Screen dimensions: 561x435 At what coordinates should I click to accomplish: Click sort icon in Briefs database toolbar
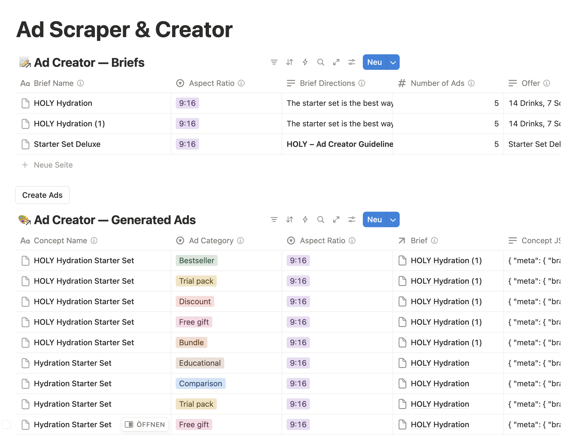pos(289,62)
